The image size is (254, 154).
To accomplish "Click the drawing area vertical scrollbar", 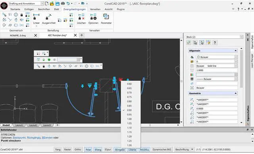I will 181,81.
